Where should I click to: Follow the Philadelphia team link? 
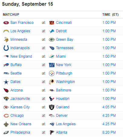pos(20,132)
